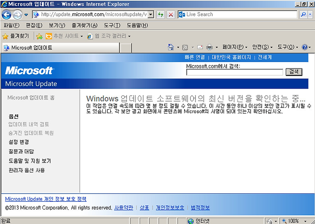
Task: Click the 대한민국 홈페이지 link
Action: tap(231, 57)
